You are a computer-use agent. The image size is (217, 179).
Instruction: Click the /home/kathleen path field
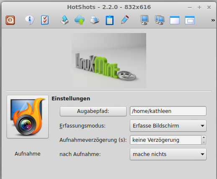[168, 111]
